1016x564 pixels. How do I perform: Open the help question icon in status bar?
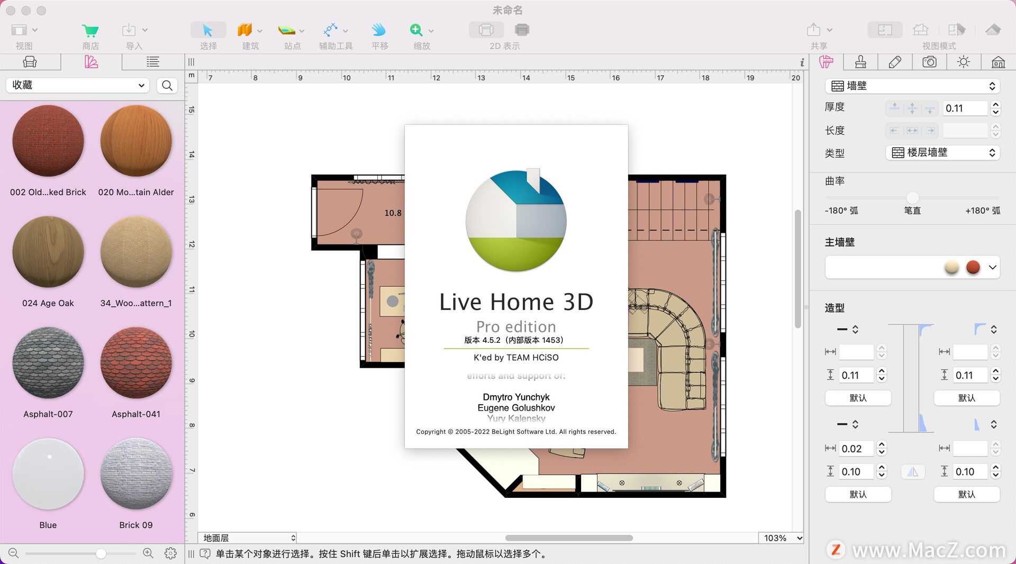click(205, 554)
